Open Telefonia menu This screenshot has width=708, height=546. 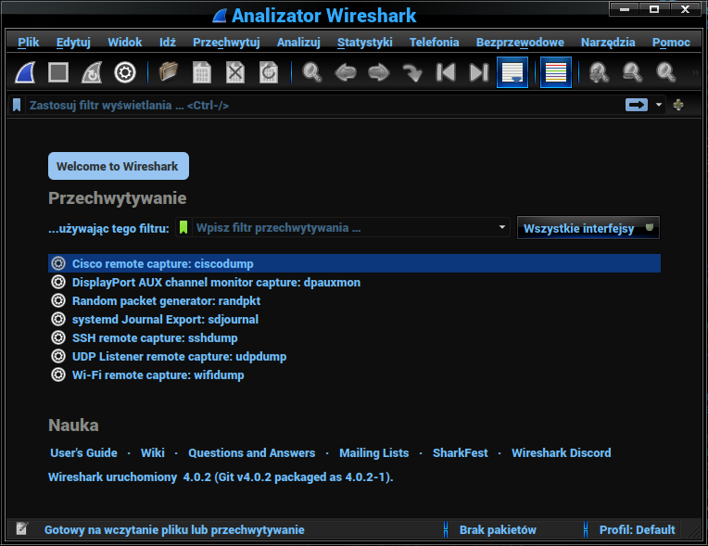(434, 43)
